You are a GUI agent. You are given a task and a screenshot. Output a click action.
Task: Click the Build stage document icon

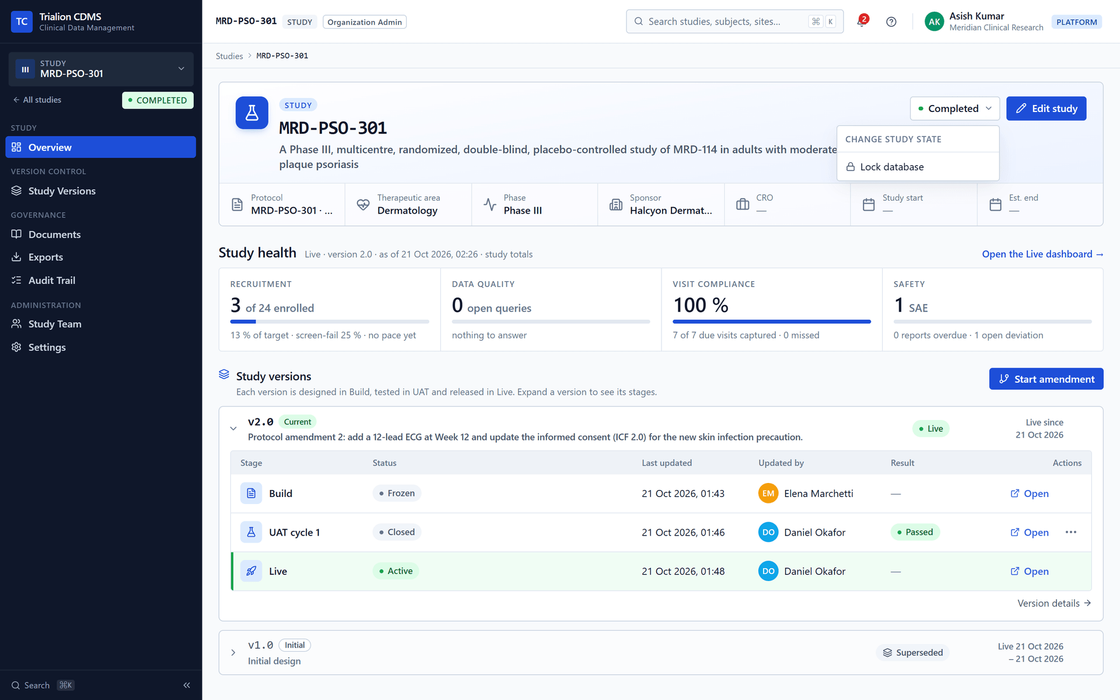251,494
